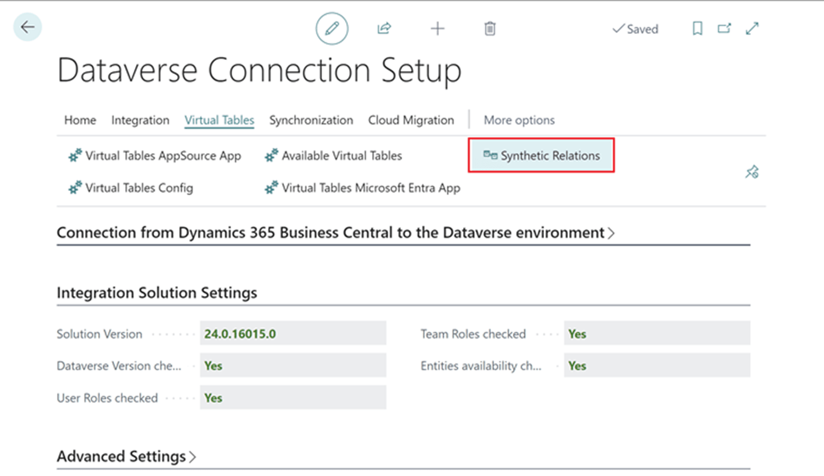Click the User Roles checked label
This screenshot has width=824, height=476.
(107, 398)
